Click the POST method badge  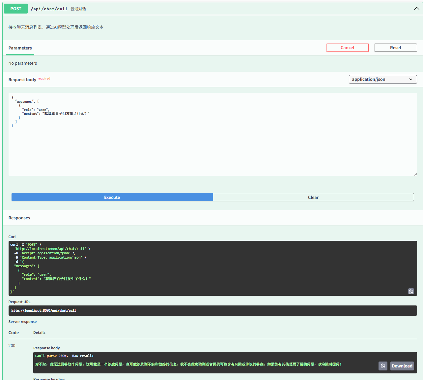pyautogui.click(x=16, y=9)
